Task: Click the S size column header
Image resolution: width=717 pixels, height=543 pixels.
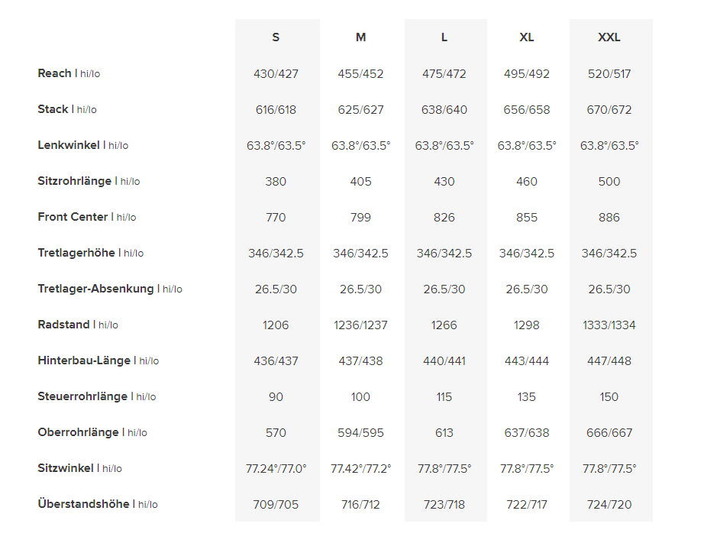Action: (x=276, y=37)
